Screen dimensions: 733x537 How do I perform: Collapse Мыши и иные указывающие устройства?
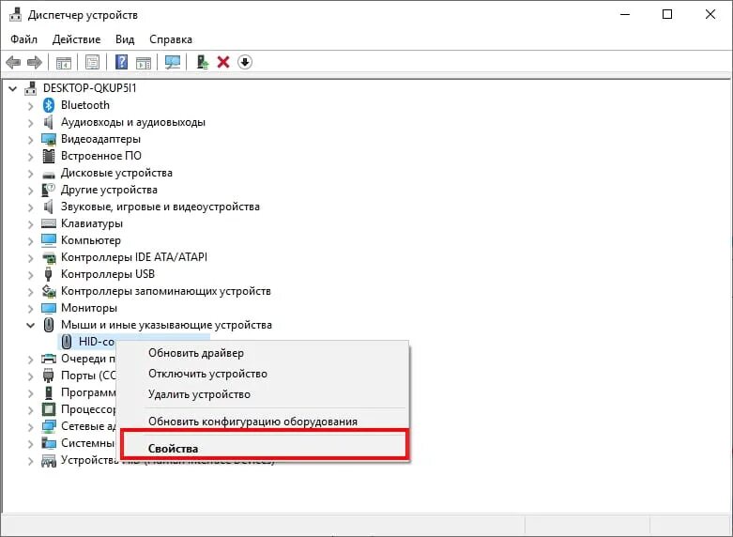[x=31, y=325]
